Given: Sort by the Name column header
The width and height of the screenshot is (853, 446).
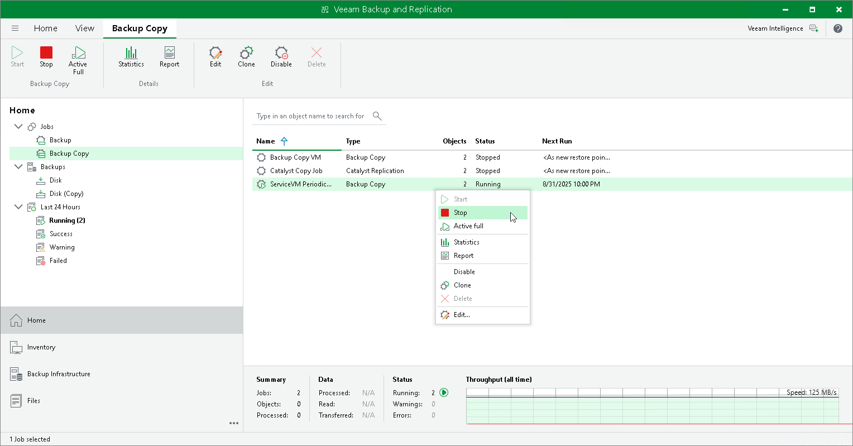Looking at the screenshot, I should coord(266,141).
